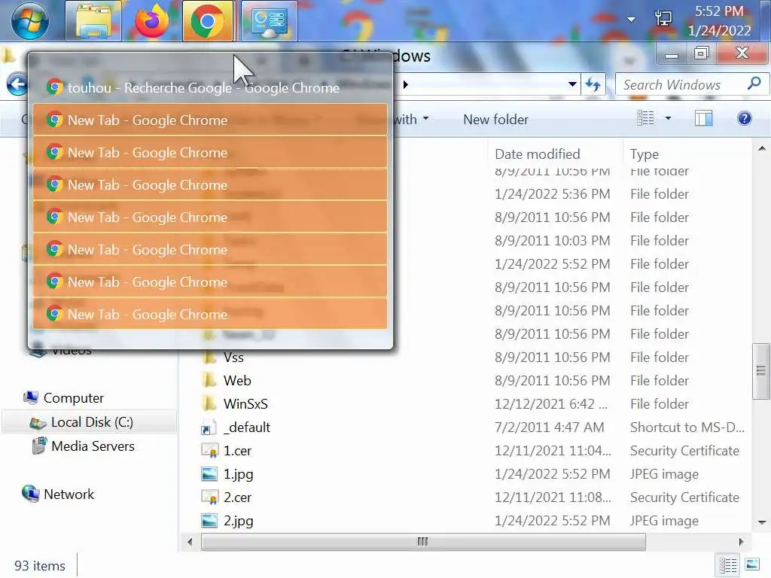Select the Vss folder
The width and height of the screenshot is (771, 578).
click(233, 357)
